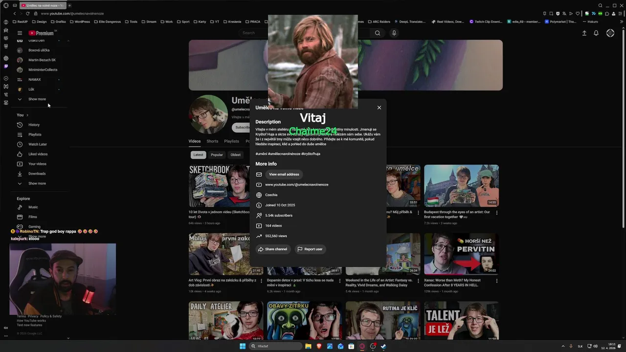Open Liked videos in the sidebar
The image size is (626, 352).
click(38, 154)
